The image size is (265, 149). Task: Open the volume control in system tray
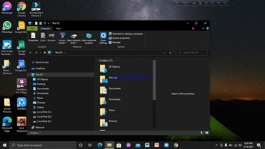[240, 145]
